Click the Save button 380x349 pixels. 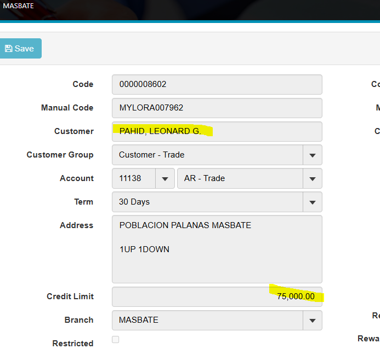(x=20, y=49)
